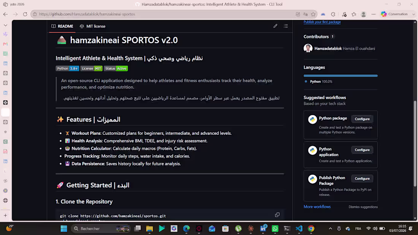Open WhatsApp from the taskbar
The width and height of the screenshot is (418, 235).
click(x=275, y=229)
